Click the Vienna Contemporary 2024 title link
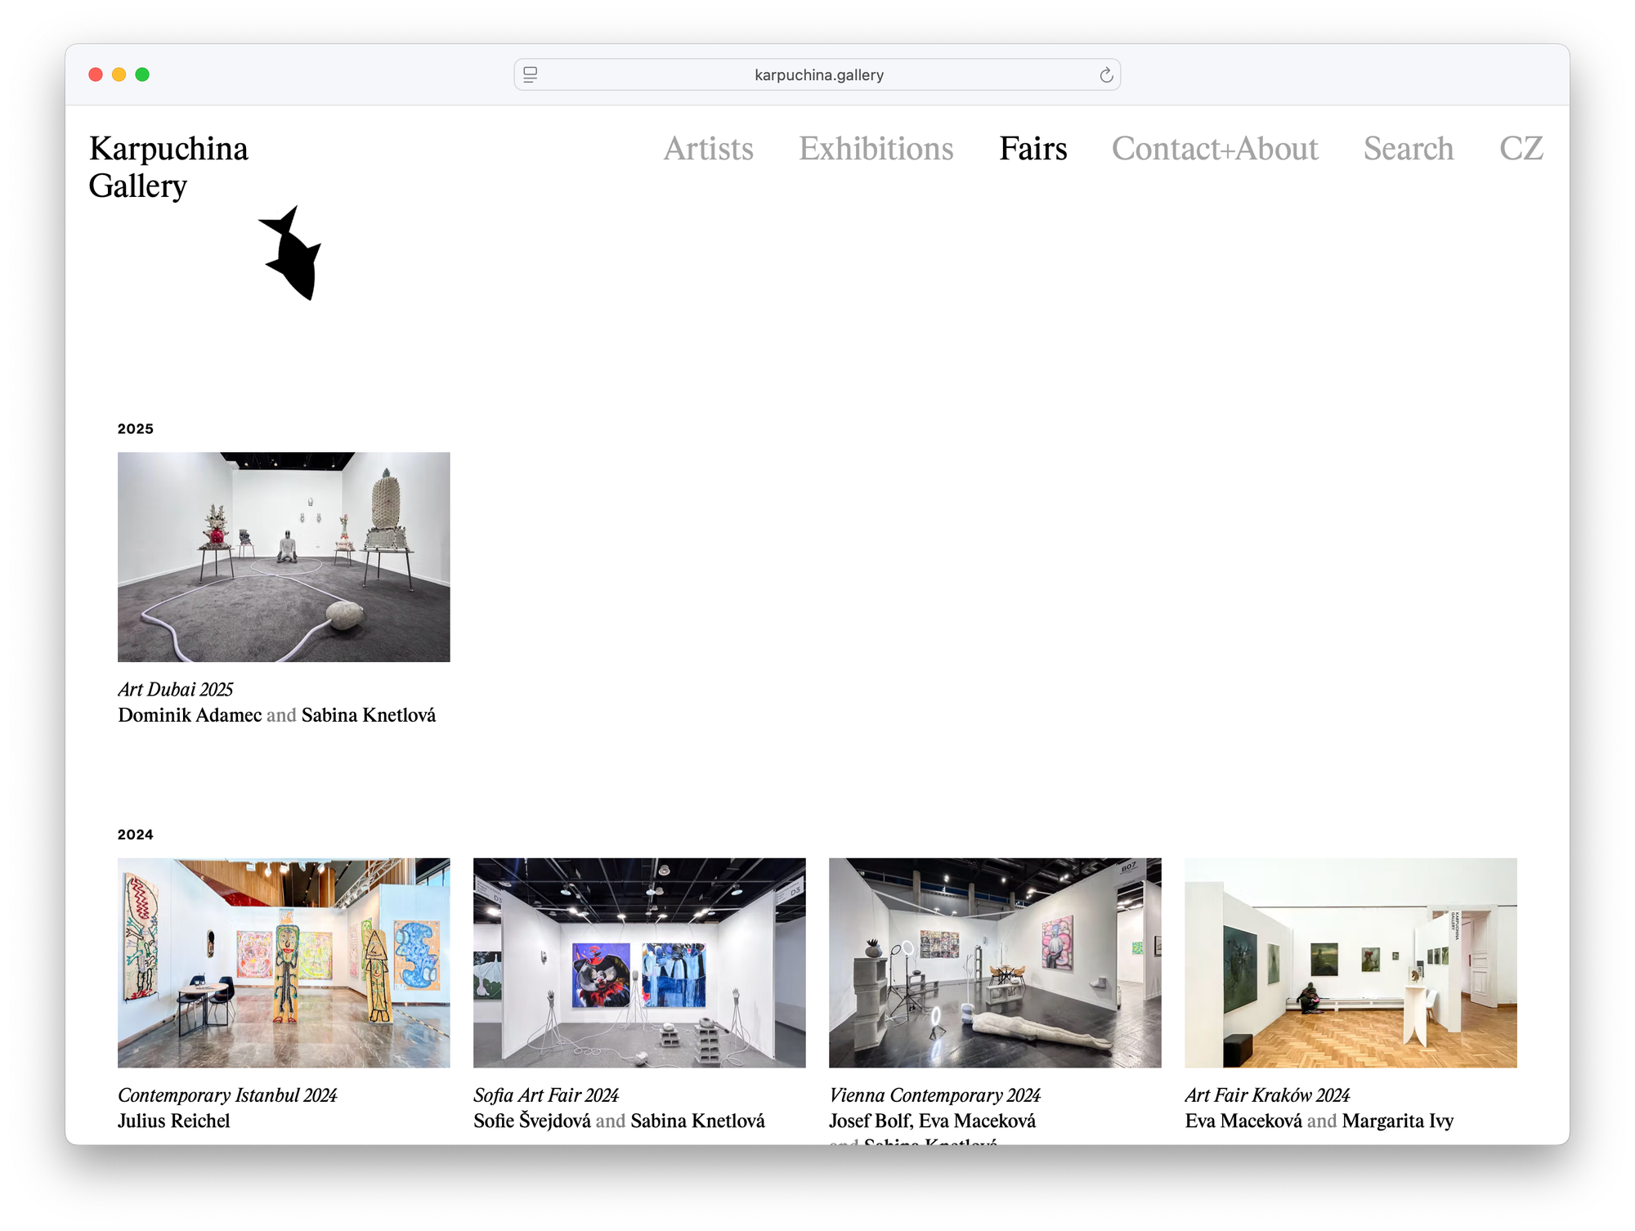1635x1231 pixels. pyautogui.click(x=934, y=1094)
